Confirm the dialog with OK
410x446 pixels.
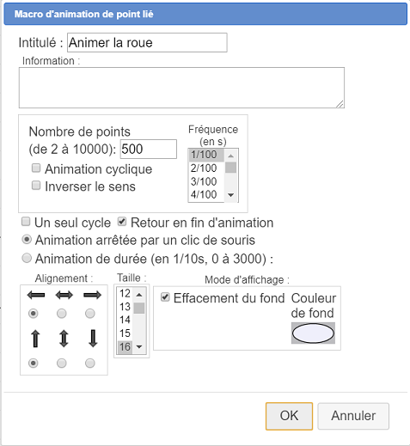point(289,416)
